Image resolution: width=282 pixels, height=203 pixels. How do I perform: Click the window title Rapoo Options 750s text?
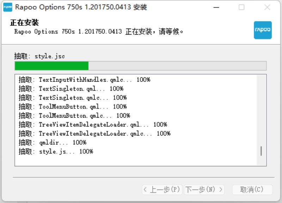click(x=81, y=7)
